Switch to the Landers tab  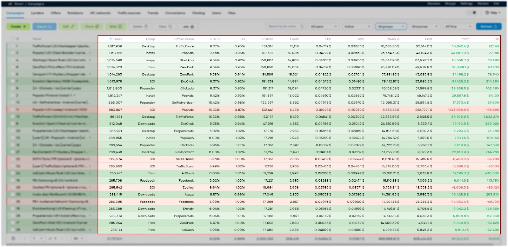click(37, 13)
